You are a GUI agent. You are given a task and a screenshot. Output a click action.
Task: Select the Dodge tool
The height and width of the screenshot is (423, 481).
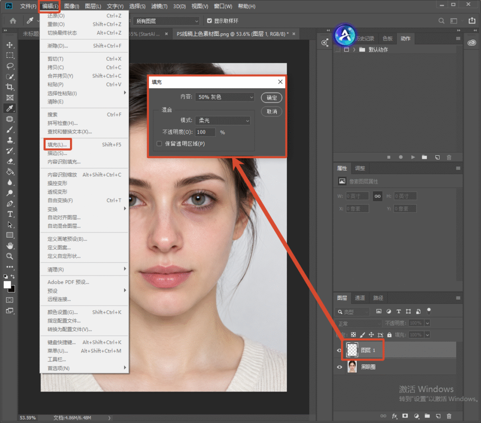coord(10,193)
